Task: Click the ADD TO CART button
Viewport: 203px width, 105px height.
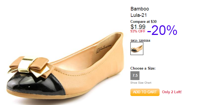Action: (x=145, y=92)
